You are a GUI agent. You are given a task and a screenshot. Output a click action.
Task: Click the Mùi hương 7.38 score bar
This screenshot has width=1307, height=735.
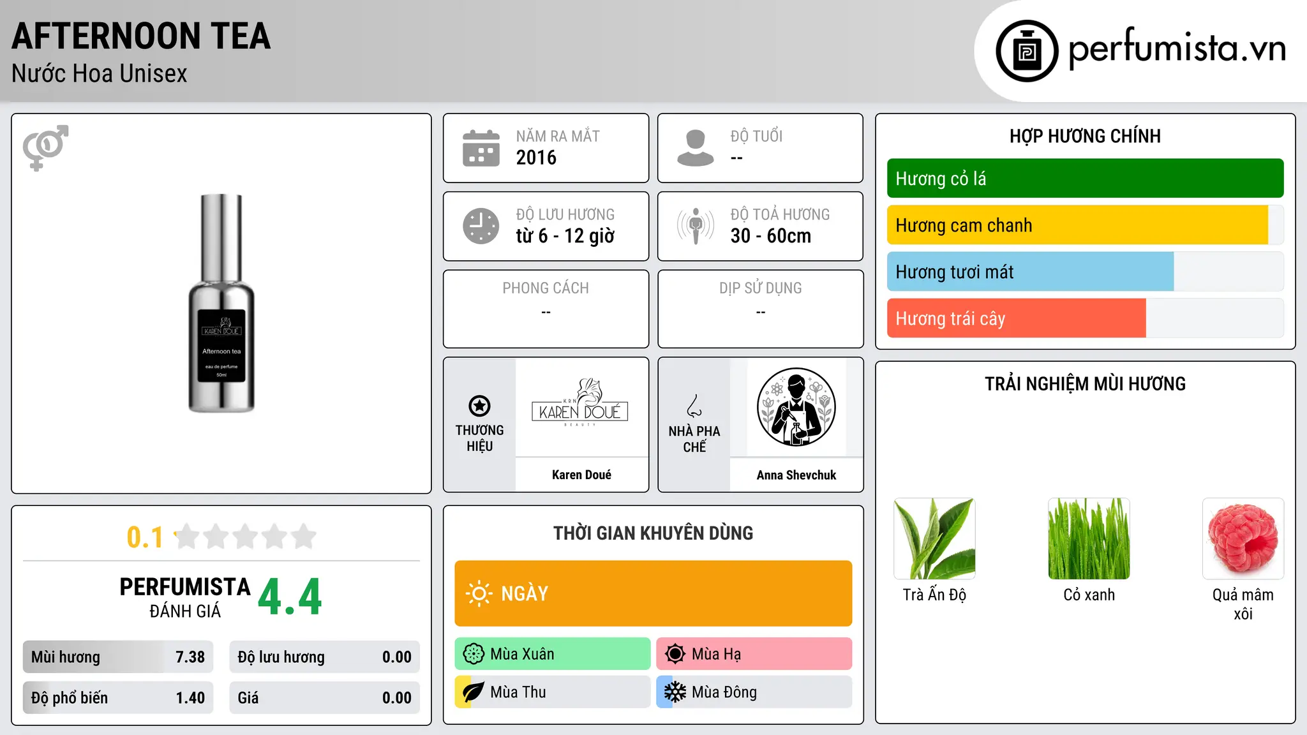(118, 657)
